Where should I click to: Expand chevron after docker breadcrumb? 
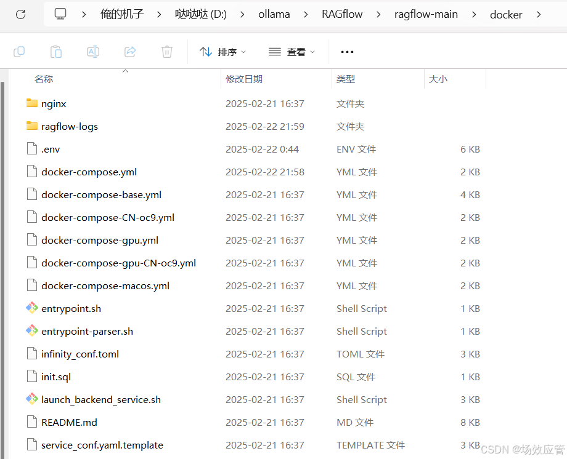pyautogui.click(x=539, y=14)
